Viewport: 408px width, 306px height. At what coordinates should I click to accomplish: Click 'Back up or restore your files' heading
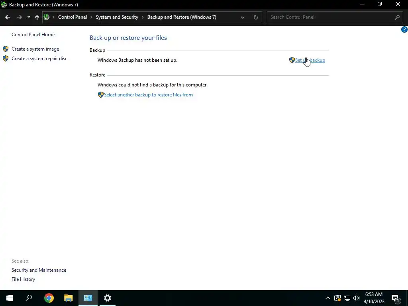coord(128,38)
